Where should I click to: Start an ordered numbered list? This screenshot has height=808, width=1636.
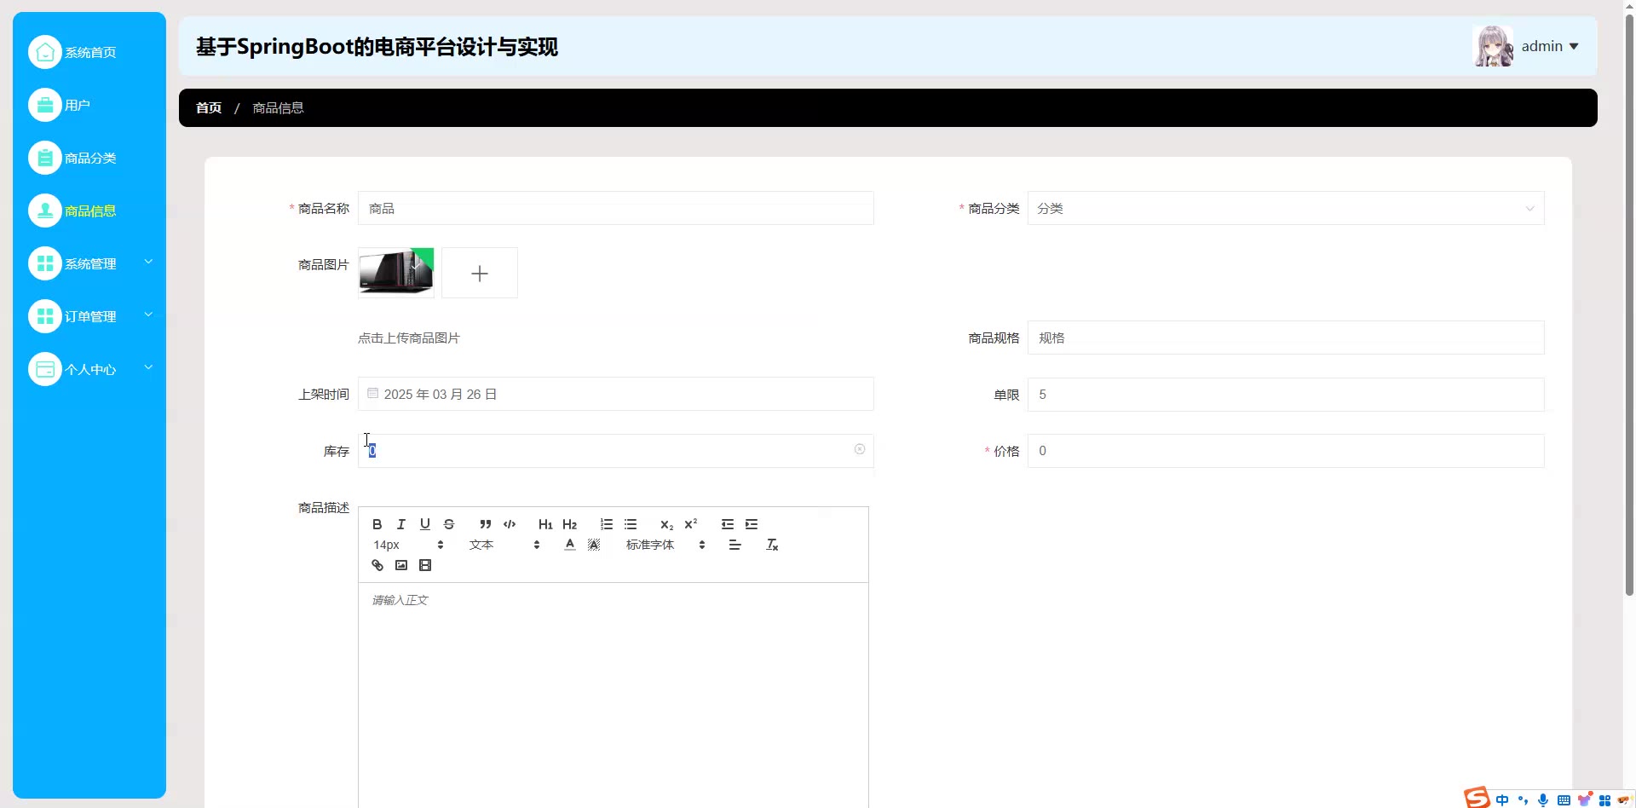(607, 524)
